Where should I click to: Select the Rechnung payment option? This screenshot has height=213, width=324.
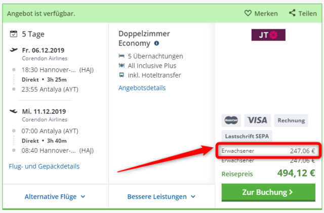pos(291,120)
